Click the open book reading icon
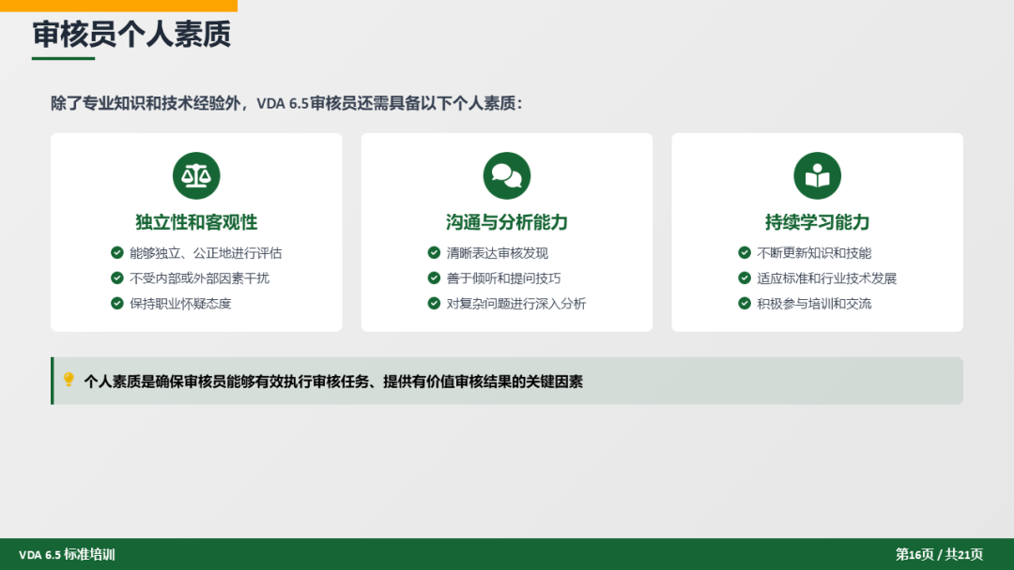 pyautogui.click(x=817, y=176)
